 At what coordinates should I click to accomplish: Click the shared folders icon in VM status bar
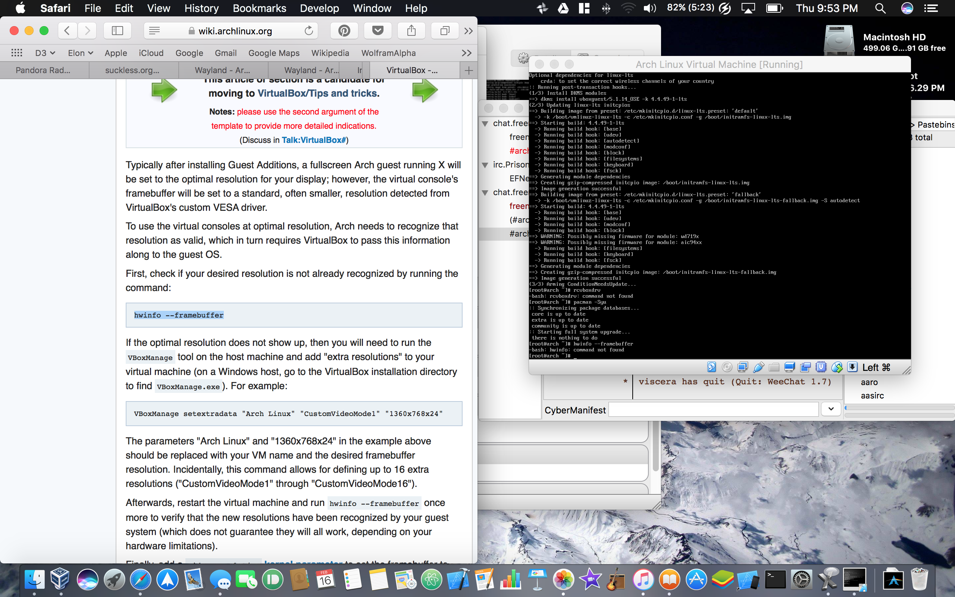[774, 367]
